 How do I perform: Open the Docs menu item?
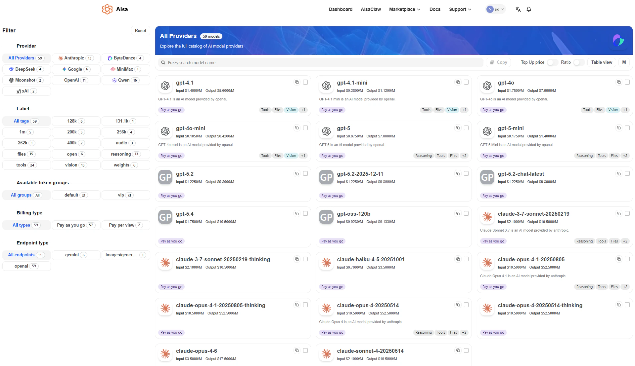click(x=435, y=9)
